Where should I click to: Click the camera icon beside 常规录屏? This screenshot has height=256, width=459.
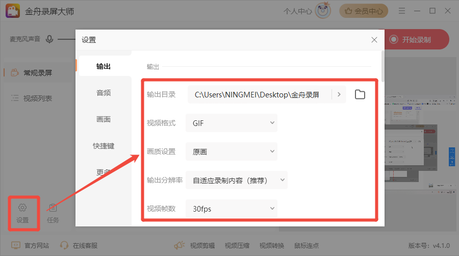coord(15,72)
